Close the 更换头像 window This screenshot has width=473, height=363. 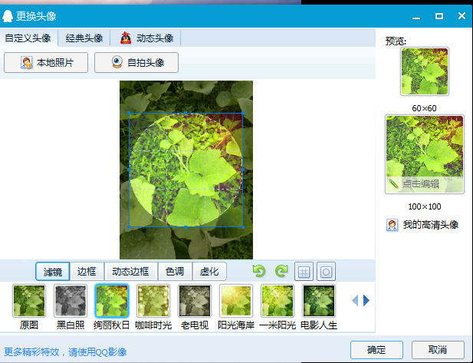click(x=462, y=16)
